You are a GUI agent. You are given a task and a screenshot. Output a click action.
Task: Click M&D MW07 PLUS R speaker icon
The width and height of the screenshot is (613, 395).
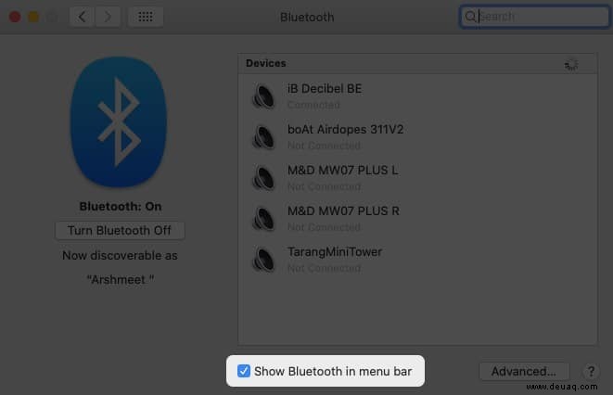264,219
